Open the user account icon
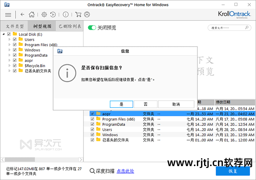This screenshot has height=180, width=256. point(87,15)
